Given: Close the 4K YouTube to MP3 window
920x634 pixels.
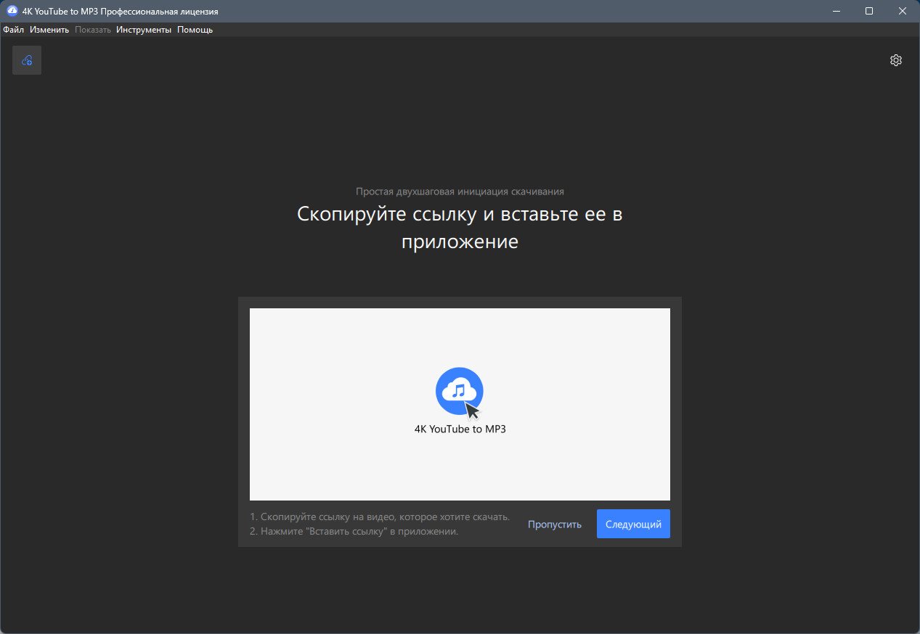Looking at the screenshot, I should 903,11.
